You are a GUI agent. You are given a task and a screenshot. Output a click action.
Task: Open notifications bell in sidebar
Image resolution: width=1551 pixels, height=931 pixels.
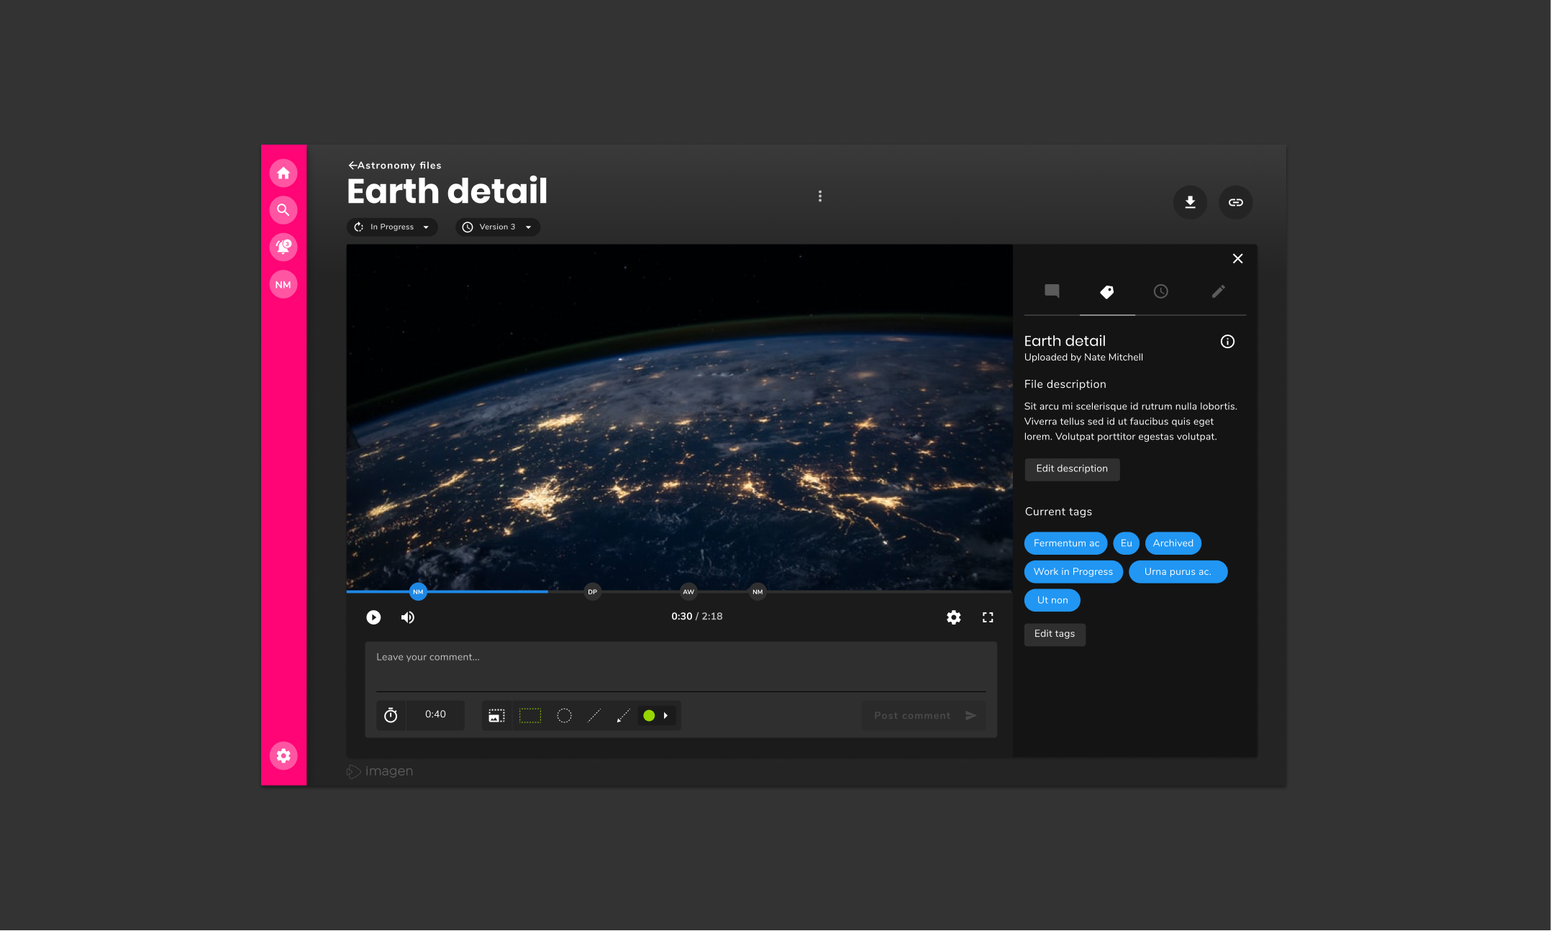tap(283, 247)
